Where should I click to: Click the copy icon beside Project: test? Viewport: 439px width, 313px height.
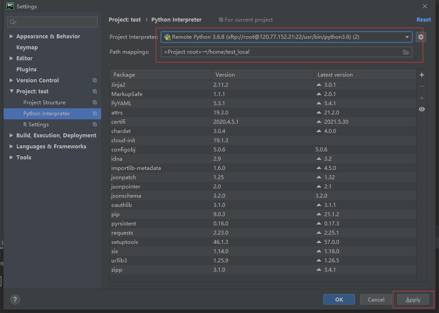(x=95, y=92)
